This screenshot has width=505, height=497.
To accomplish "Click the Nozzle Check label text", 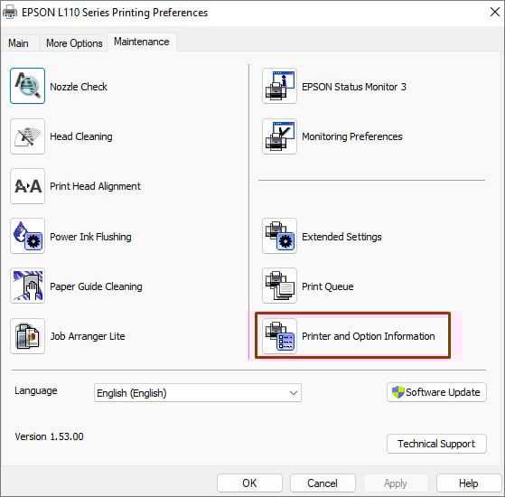I will point(79,87).
